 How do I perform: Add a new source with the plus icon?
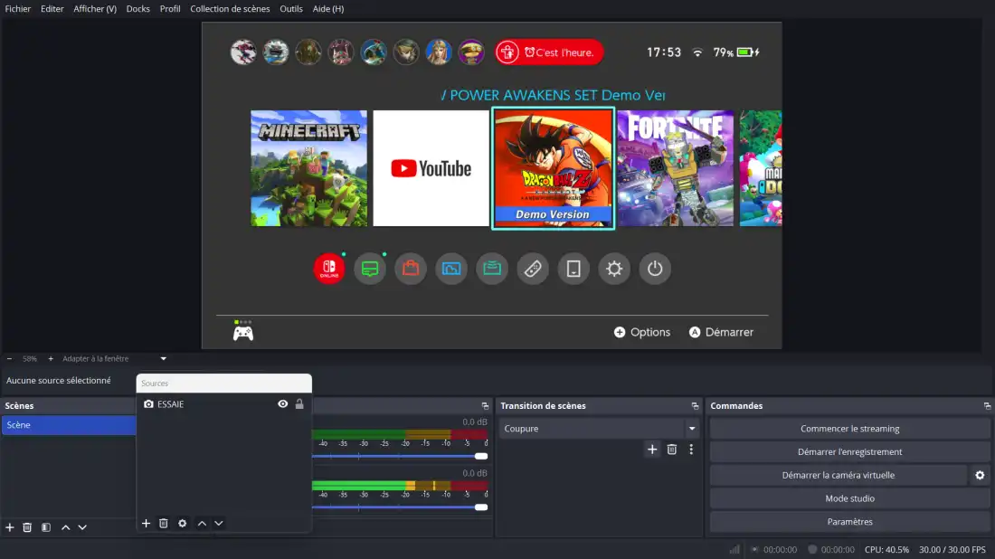146,524
